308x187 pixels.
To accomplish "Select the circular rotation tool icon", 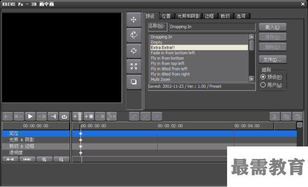I will (x=134, y=51).
